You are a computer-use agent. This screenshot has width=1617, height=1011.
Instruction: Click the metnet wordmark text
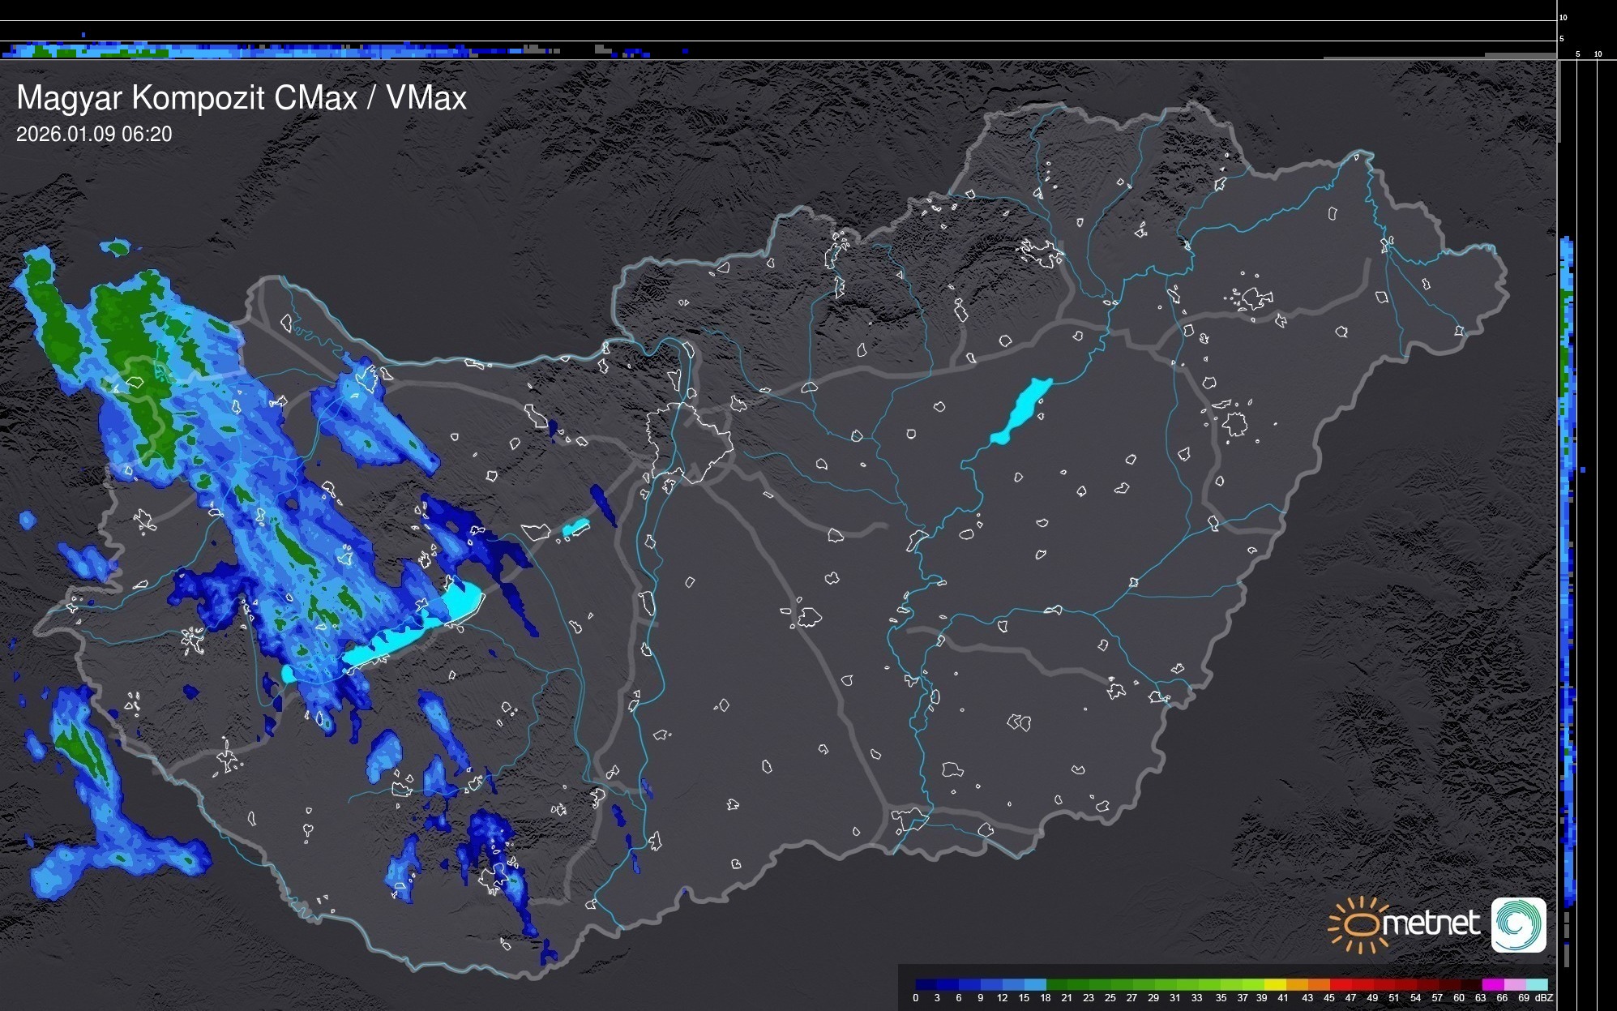click(x=1431, y=923)
